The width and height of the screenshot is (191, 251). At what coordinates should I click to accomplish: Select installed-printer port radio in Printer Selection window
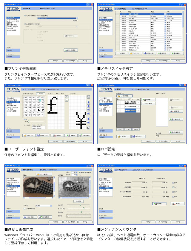25,16
